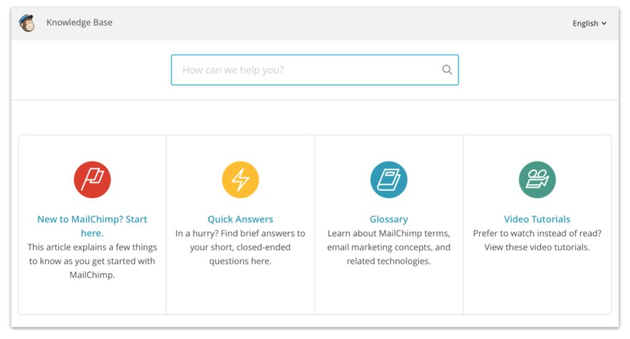
Task: Select the Glossary card description text
Action: pyautogui.click(x=389, y=247)
